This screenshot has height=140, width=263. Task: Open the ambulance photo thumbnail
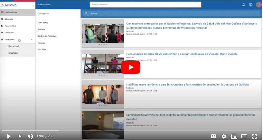pos(103,33)
